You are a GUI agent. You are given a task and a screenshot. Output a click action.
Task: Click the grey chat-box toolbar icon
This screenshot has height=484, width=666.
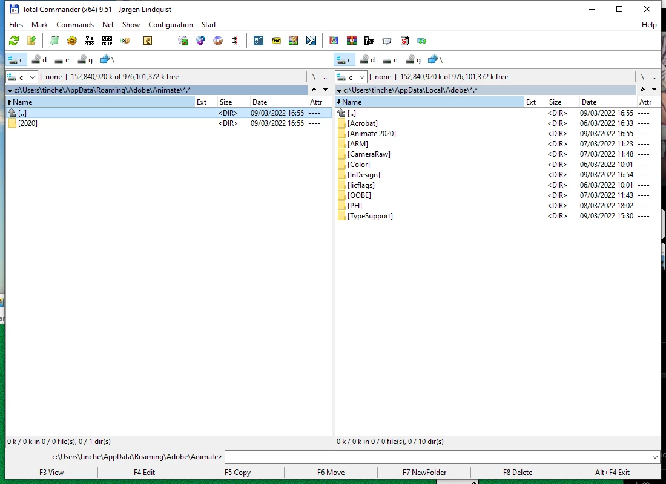[386, 41]
